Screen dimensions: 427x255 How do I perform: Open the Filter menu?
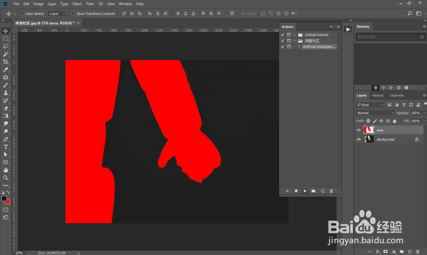pos(90,4)
